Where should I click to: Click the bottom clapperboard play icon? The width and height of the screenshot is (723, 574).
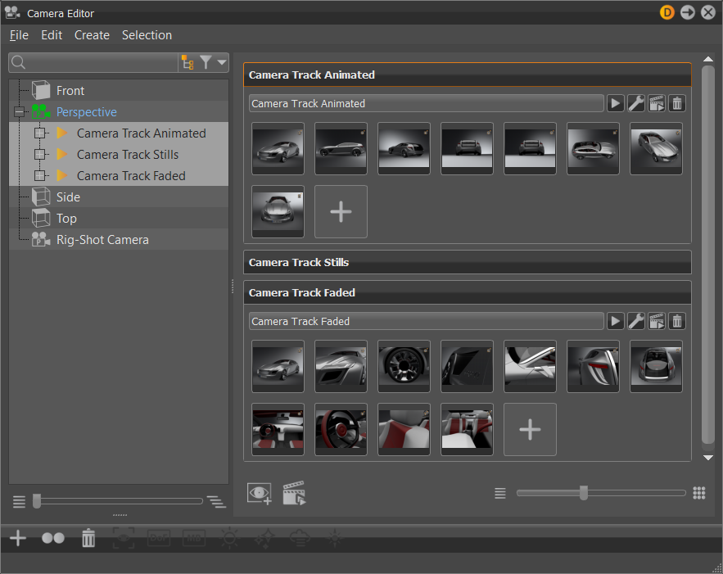pyautogui.click(x=294, y=493)
